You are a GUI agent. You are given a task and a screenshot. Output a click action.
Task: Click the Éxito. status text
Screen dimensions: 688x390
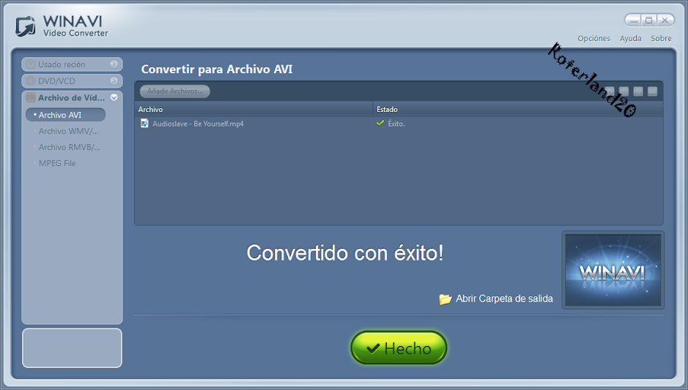coord(396,124)
